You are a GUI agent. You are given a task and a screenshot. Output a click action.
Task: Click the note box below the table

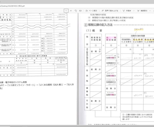coord(137,117)
